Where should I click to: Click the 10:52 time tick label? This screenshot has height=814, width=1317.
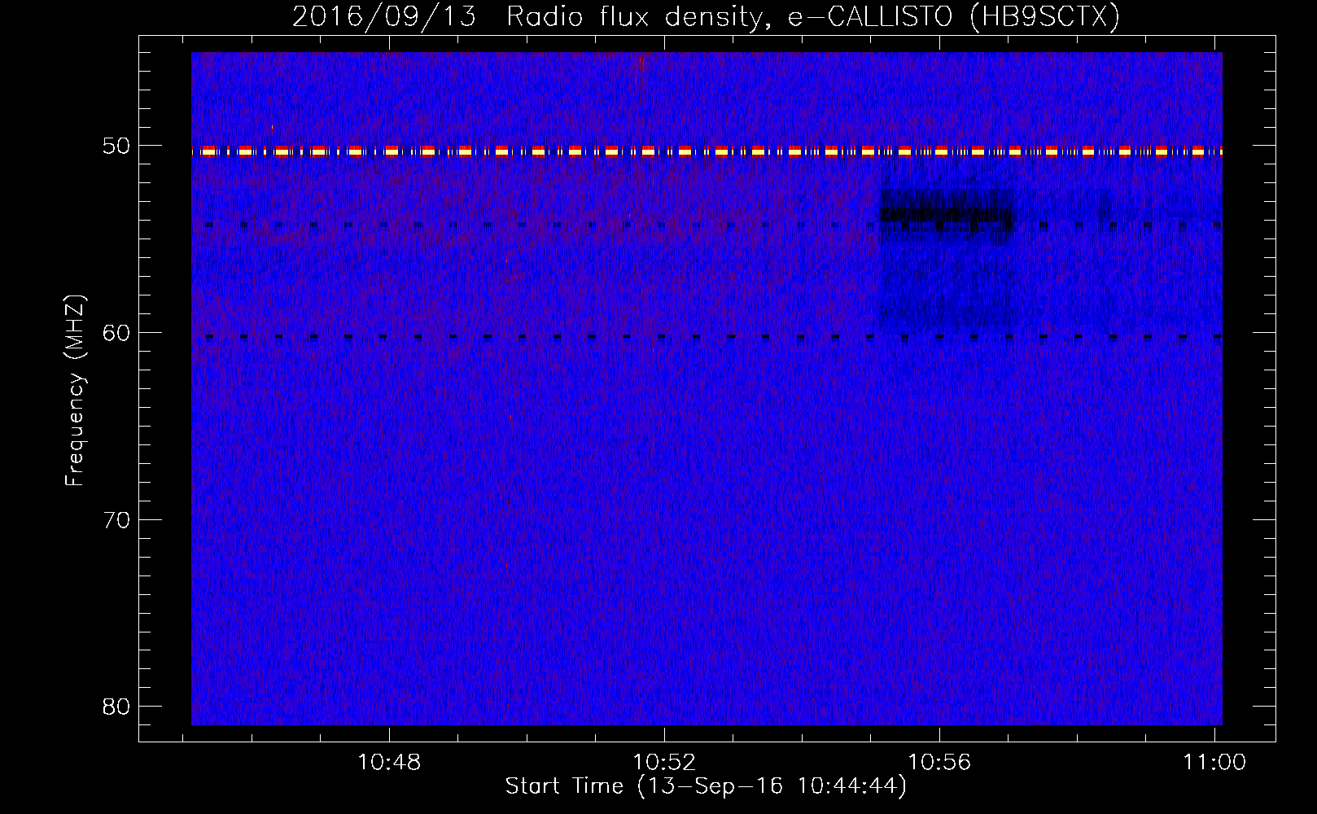pos(664,762)
